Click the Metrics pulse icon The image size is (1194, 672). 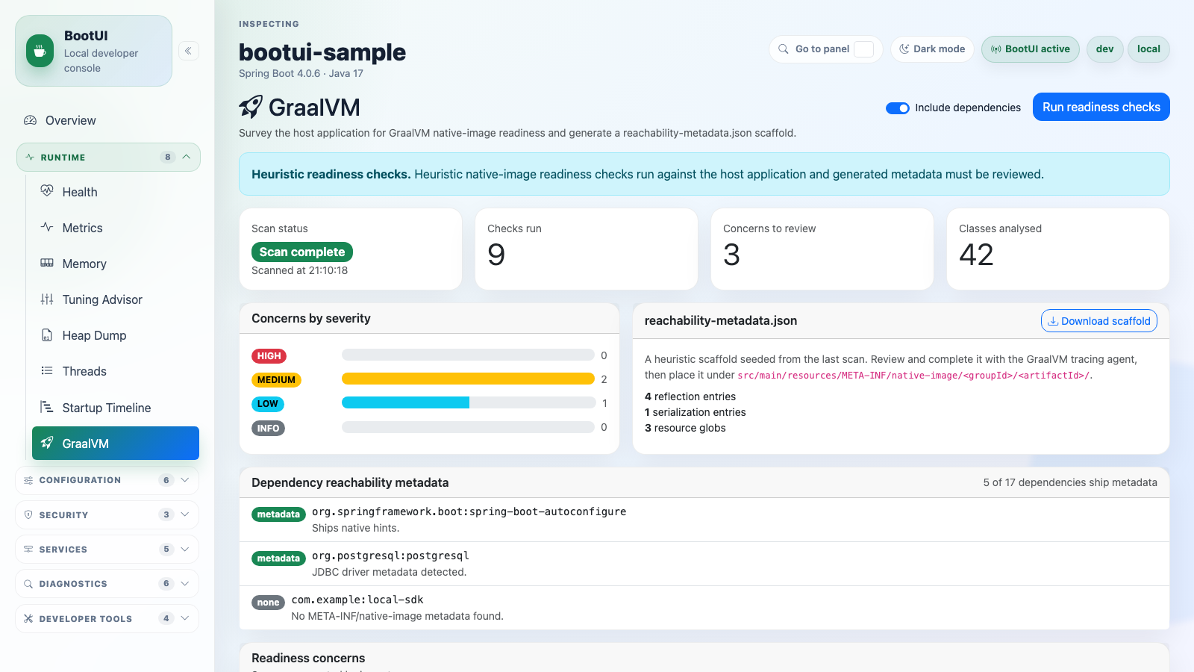(47, 227)
